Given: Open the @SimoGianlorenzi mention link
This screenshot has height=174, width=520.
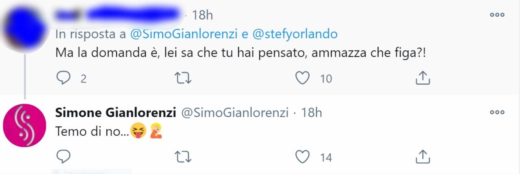Looking at the screenshot, I should click(x=184, y=35).
